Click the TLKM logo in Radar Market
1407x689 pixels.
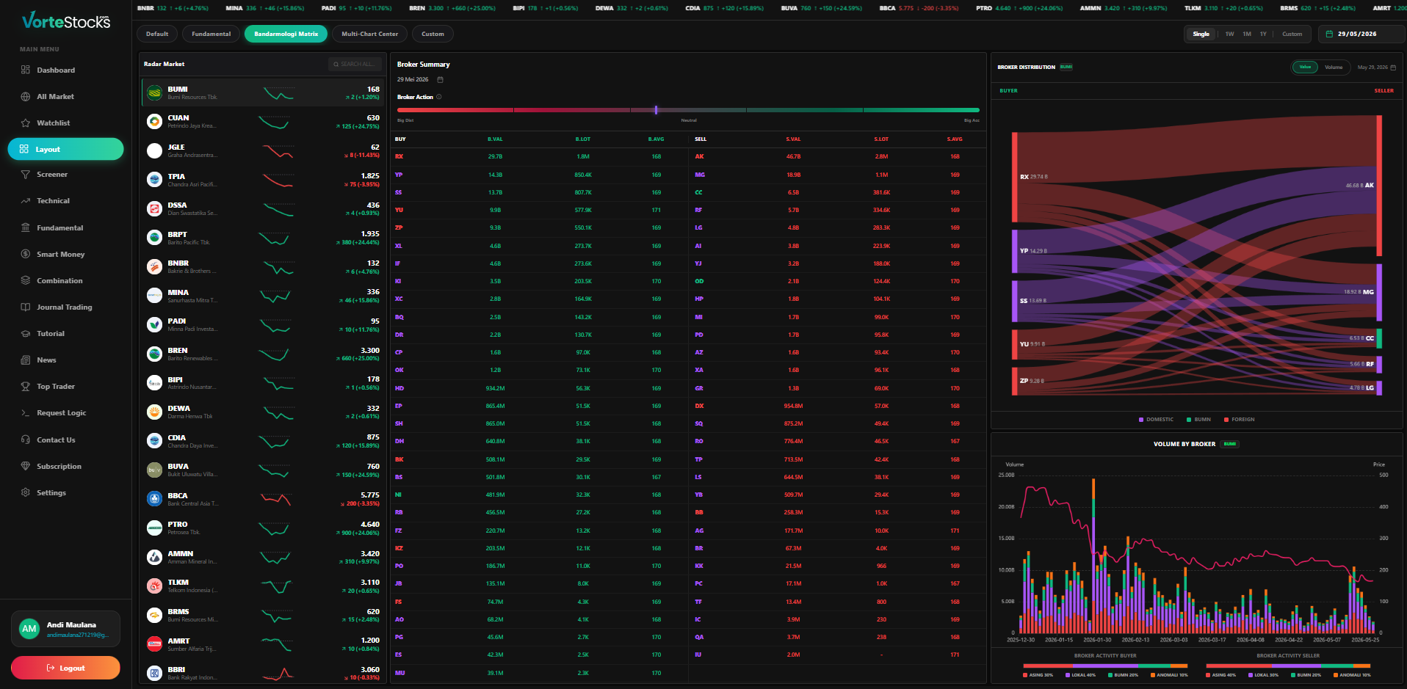point(154,586)
